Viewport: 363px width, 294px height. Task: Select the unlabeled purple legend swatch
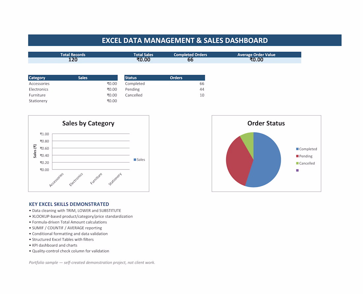coord(297,170)
